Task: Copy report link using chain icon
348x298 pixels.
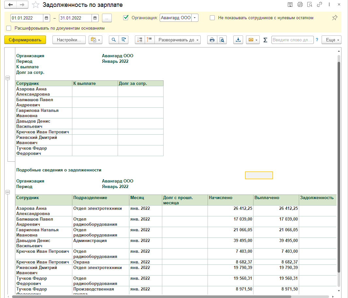Action: click(x=320, y=5)
